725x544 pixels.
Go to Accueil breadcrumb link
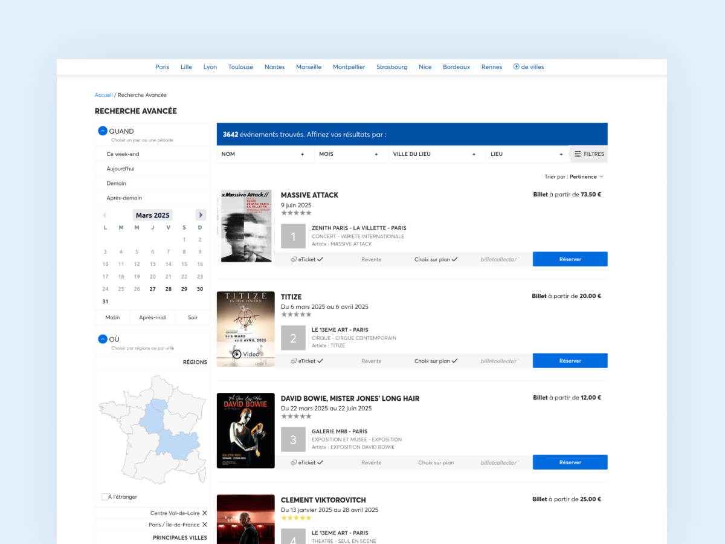104,95
